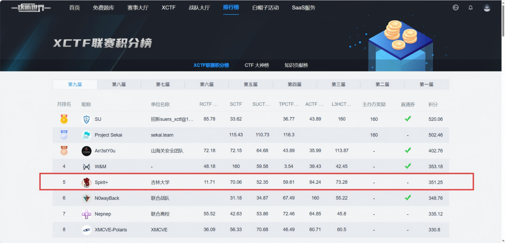The image size is (505, 243).
Task: Open 战队大厅 in the navigation bar
Action: coord(199,8)
